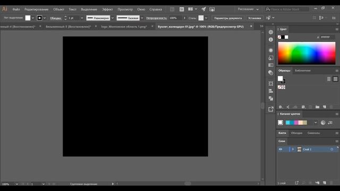Click the stroke weight stepper arrows
This screenshot has height=191, width=340.
(x=65, y=18)
